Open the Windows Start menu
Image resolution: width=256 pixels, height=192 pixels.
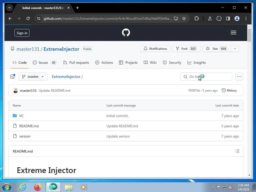point(7,187)
